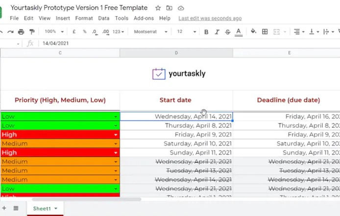Open horizontal align options
This screenshot has height=216, width=340.
(x=299, y=32)
